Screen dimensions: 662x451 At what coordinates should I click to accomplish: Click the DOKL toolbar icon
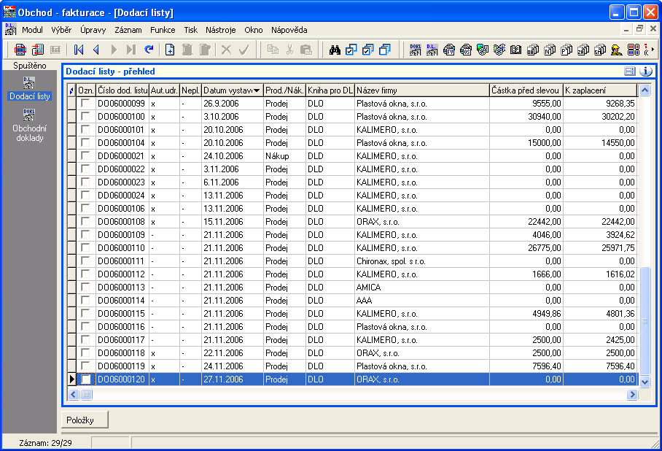pos(415,50)
